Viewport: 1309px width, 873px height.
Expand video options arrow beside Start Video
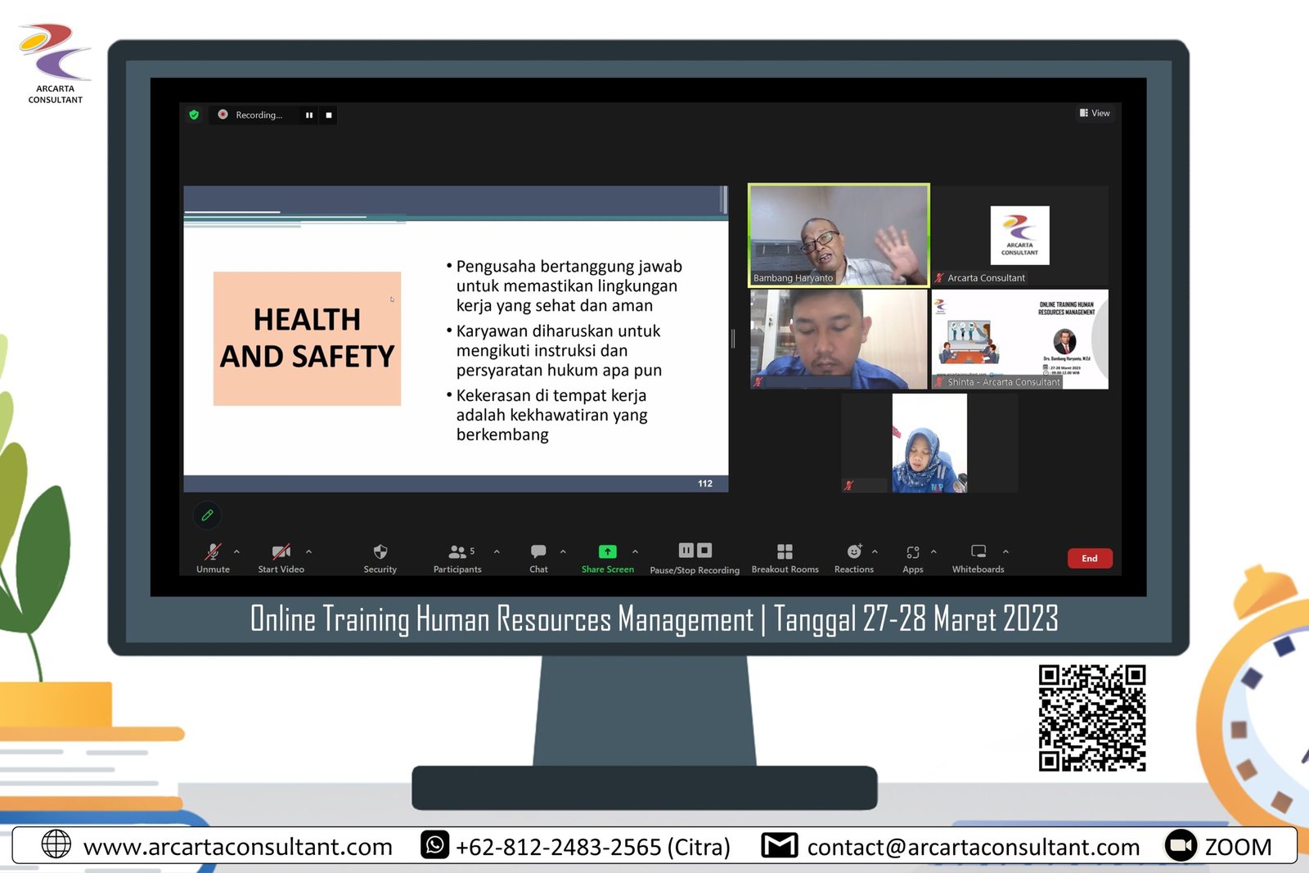[308, 552]
